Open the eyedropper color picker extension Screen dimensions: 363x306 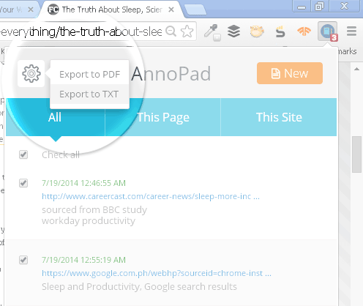pyautogui.click(x=212, y=31)
